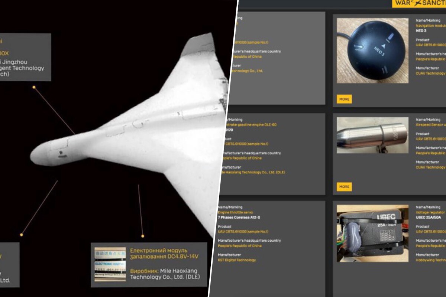Image resolution: width=446 pixels, height=297 pixels.
Task: Click the hotspot dot above the ignition module callout
Action: [x=142, y=236]
